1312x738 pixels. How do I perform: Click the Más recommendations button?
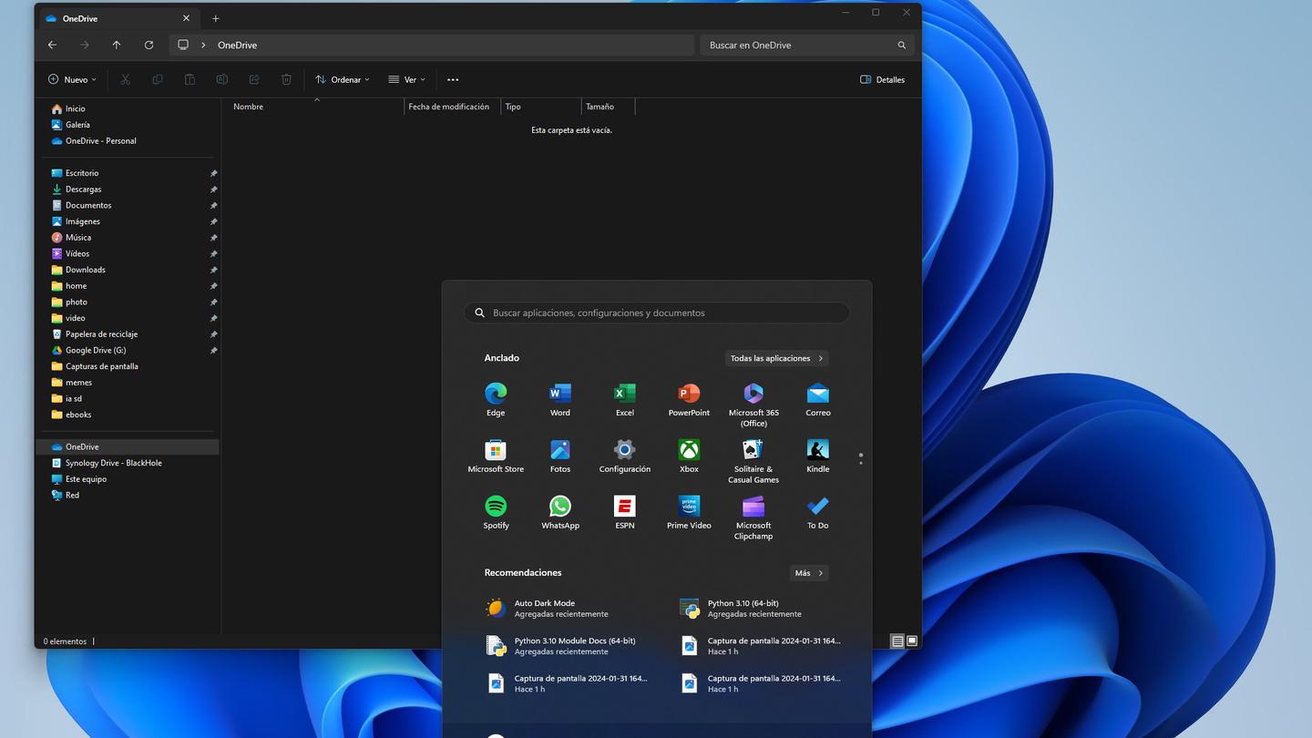808,573
